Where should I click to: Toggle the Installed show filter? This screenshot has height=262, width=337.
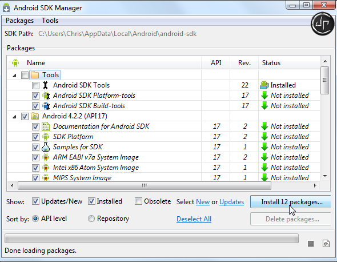click(x=91, y=201)
